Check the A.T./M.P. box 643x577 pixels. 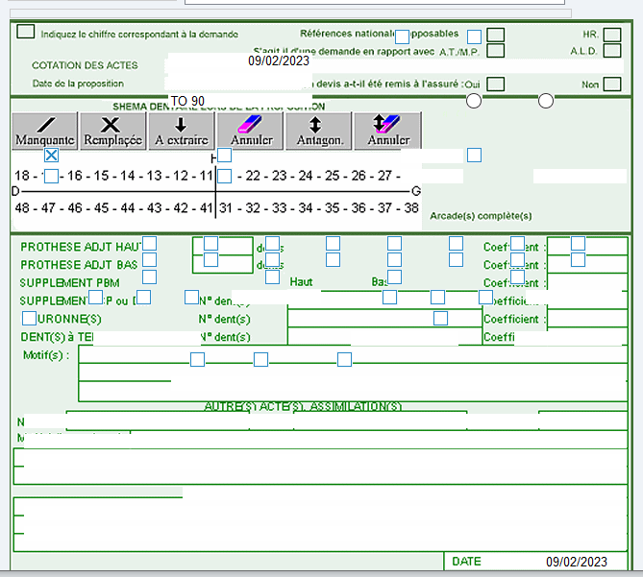[495, 51]
